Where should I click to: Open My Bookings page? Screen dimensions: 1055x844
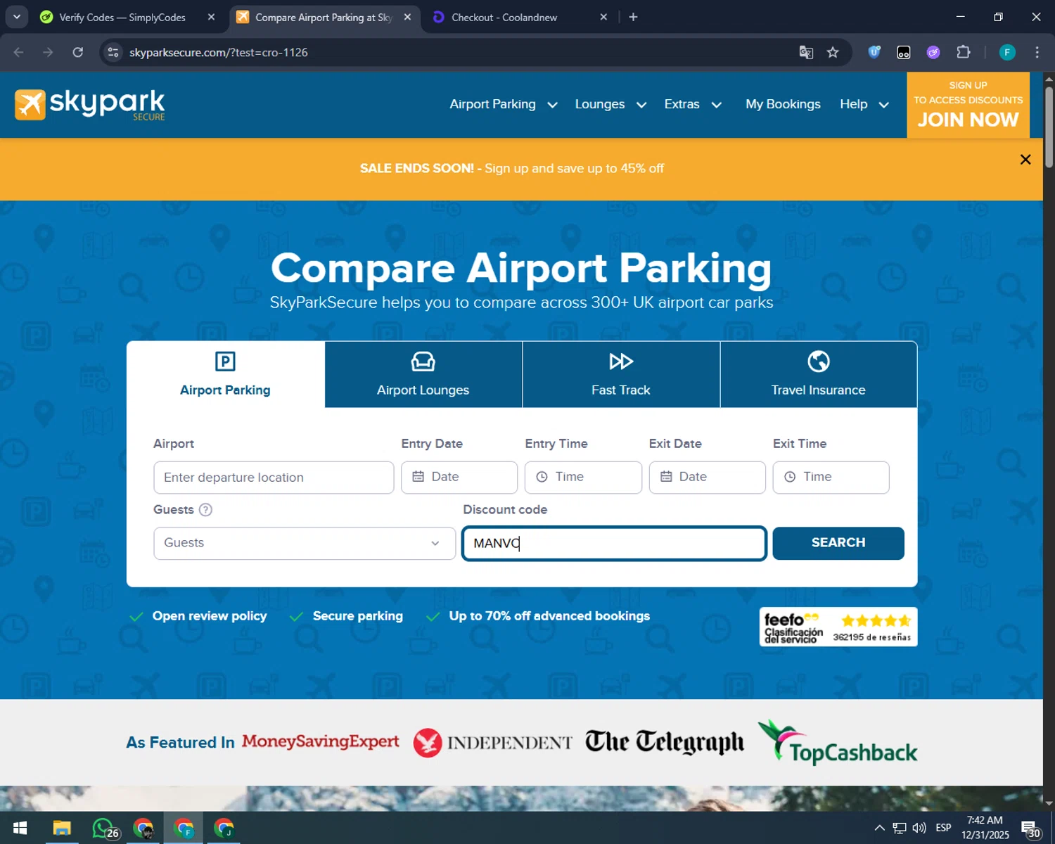783,104
